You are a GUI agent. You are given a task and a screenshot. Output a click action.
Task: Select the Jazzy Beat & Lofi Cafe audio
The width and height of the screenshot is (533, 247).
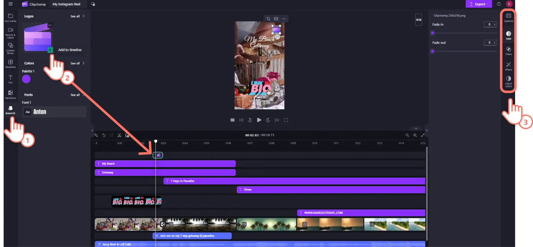(x=260, y=244)
